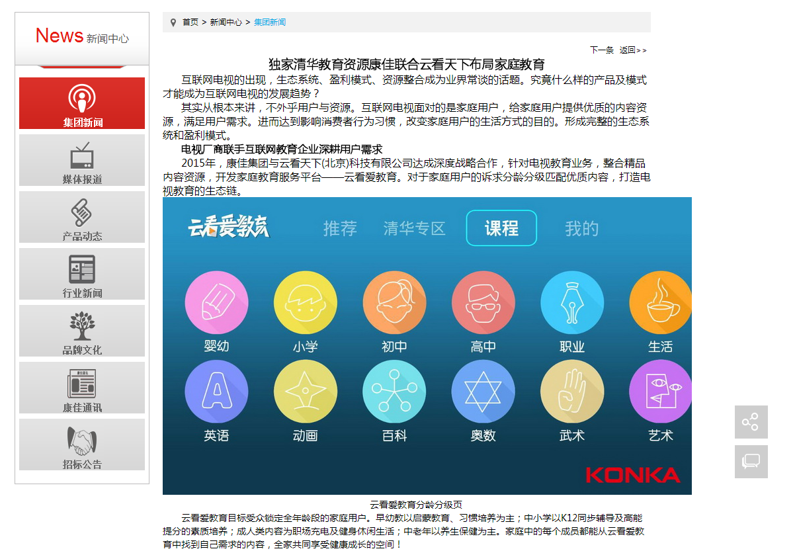
Task: Open the 行业新闻 newspaper section
Action: (82, 274)
